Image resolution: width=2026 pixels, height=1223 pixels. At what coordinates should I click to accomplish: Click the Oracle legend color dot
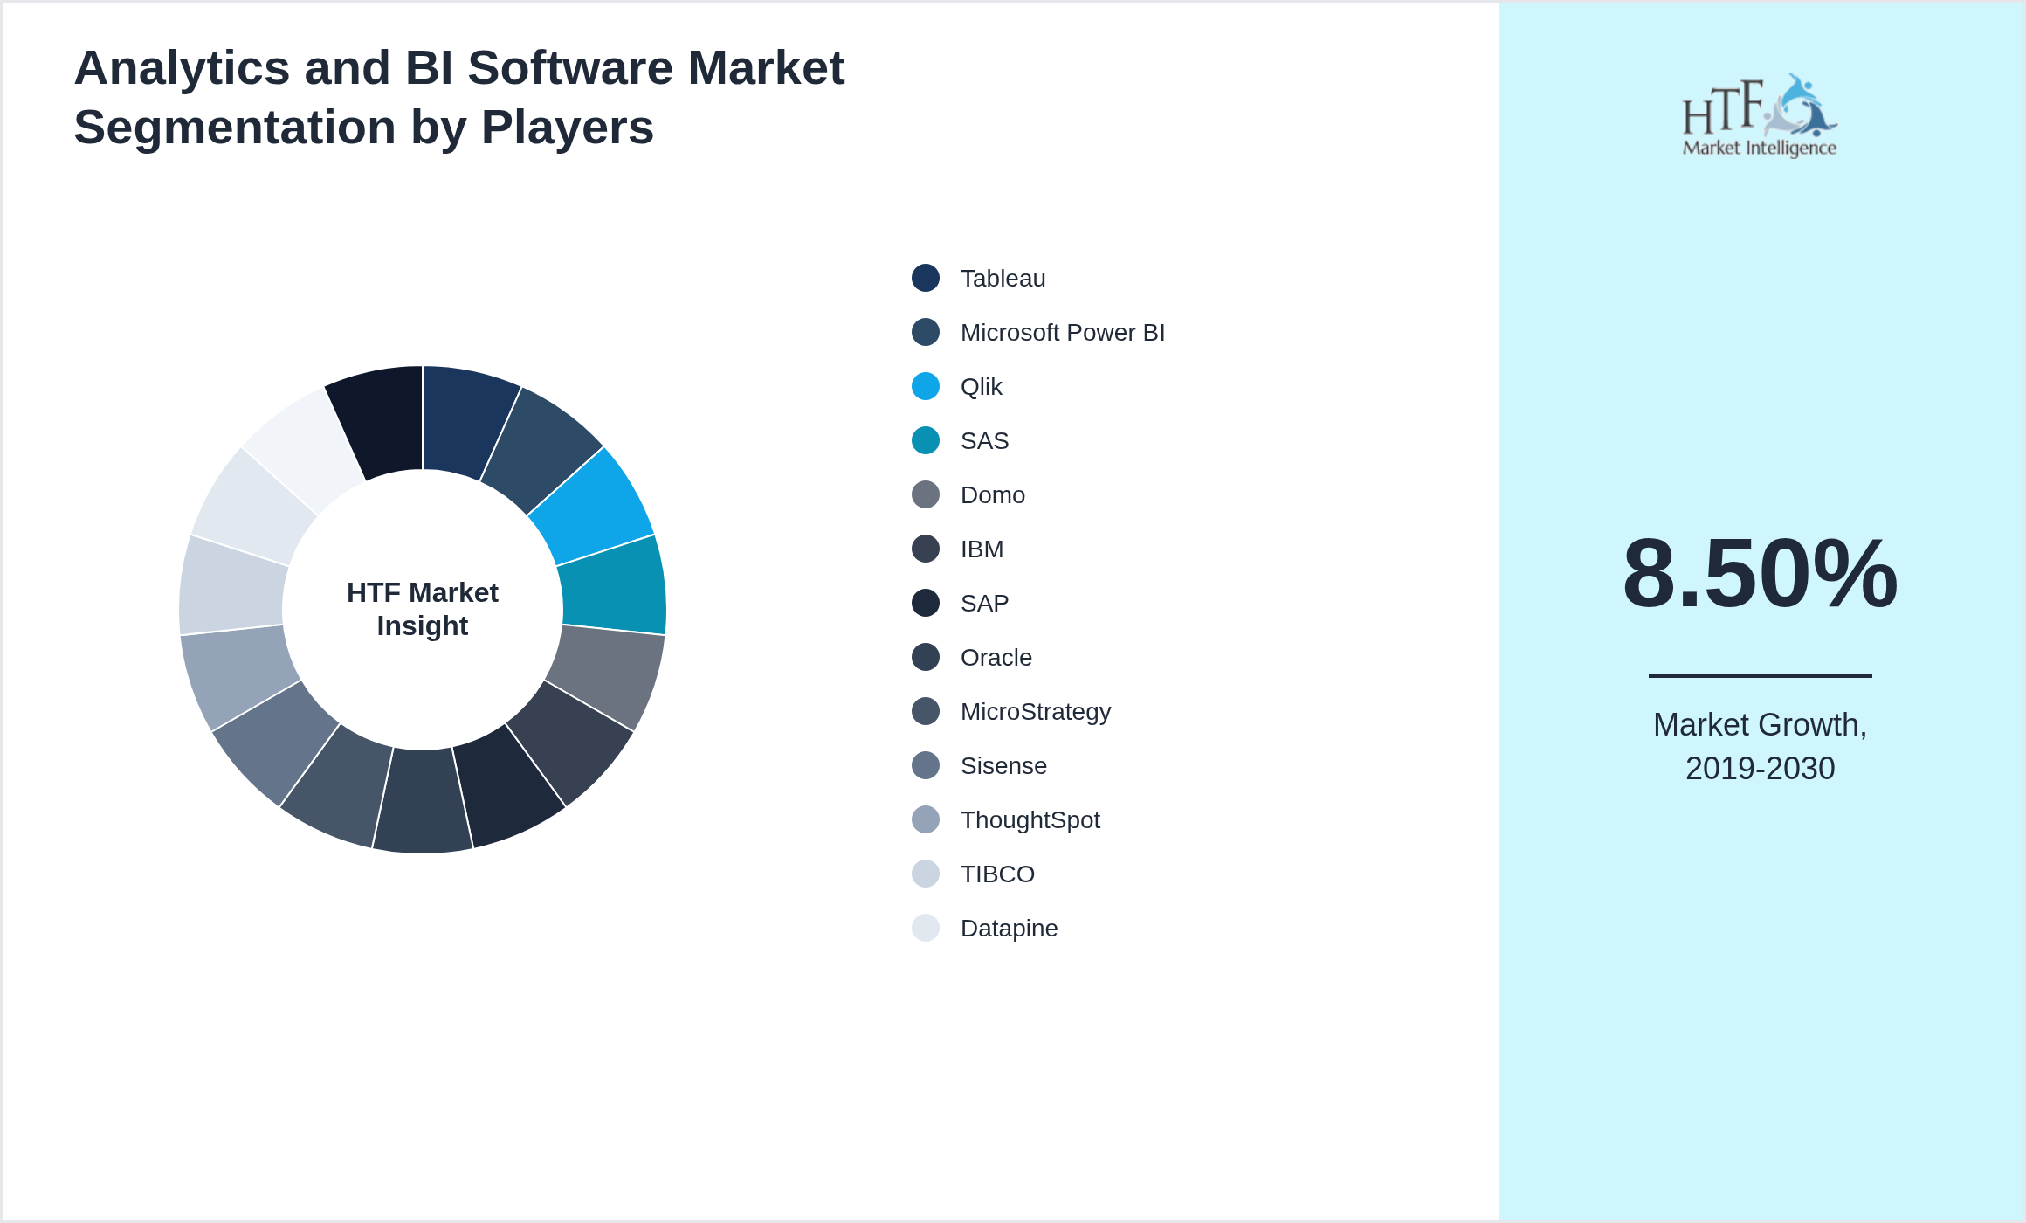(926, 657)
